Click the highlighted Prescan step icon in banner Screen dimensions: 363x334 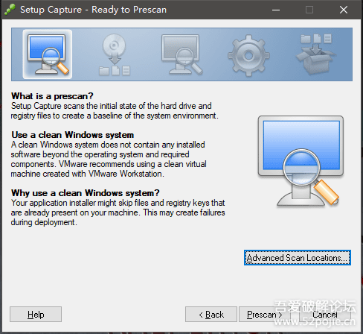48,54
